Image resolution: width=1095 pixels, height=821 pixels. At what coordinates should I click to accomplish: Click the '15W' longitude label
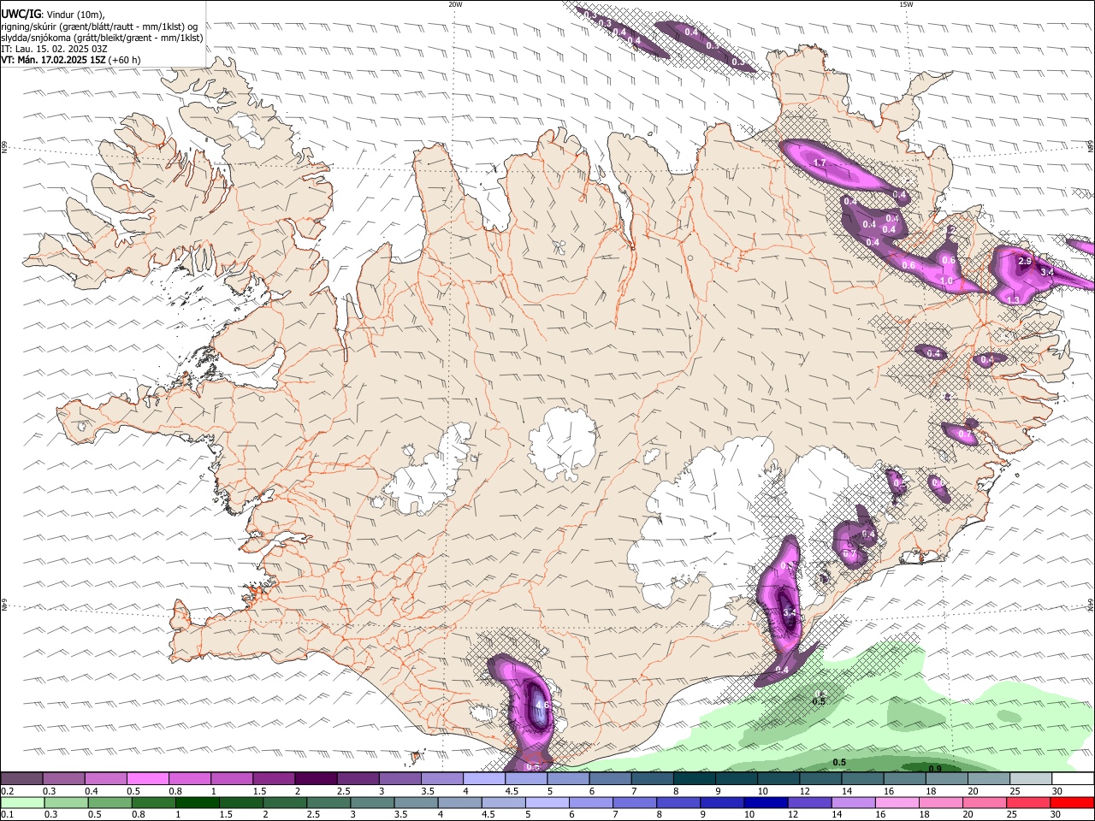tap(906, 4)
